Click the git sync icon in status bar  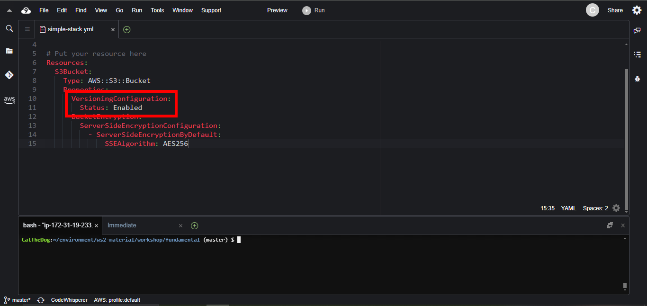point(41,300)
